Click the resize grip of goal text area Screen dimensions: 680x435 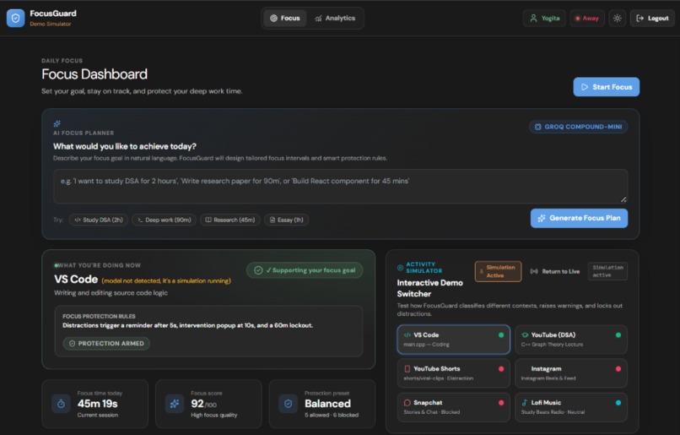tap(623, 199)
